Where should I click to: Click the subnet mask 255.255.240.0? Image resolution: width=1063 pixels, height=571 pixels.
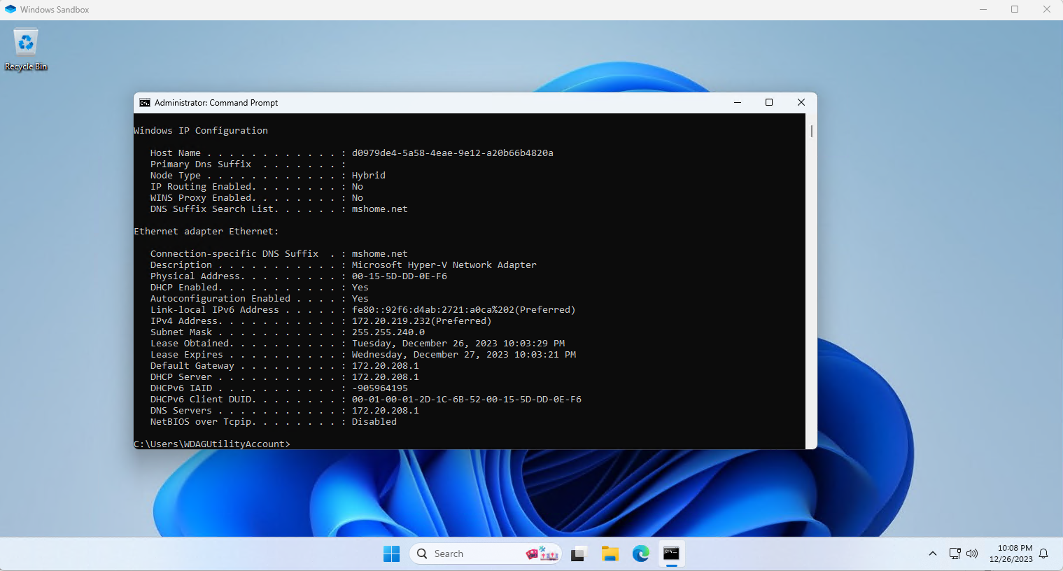(388, 332)
